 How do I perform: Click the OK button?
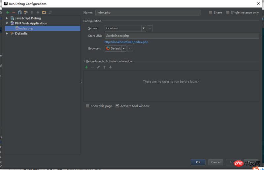click(198, 162)
